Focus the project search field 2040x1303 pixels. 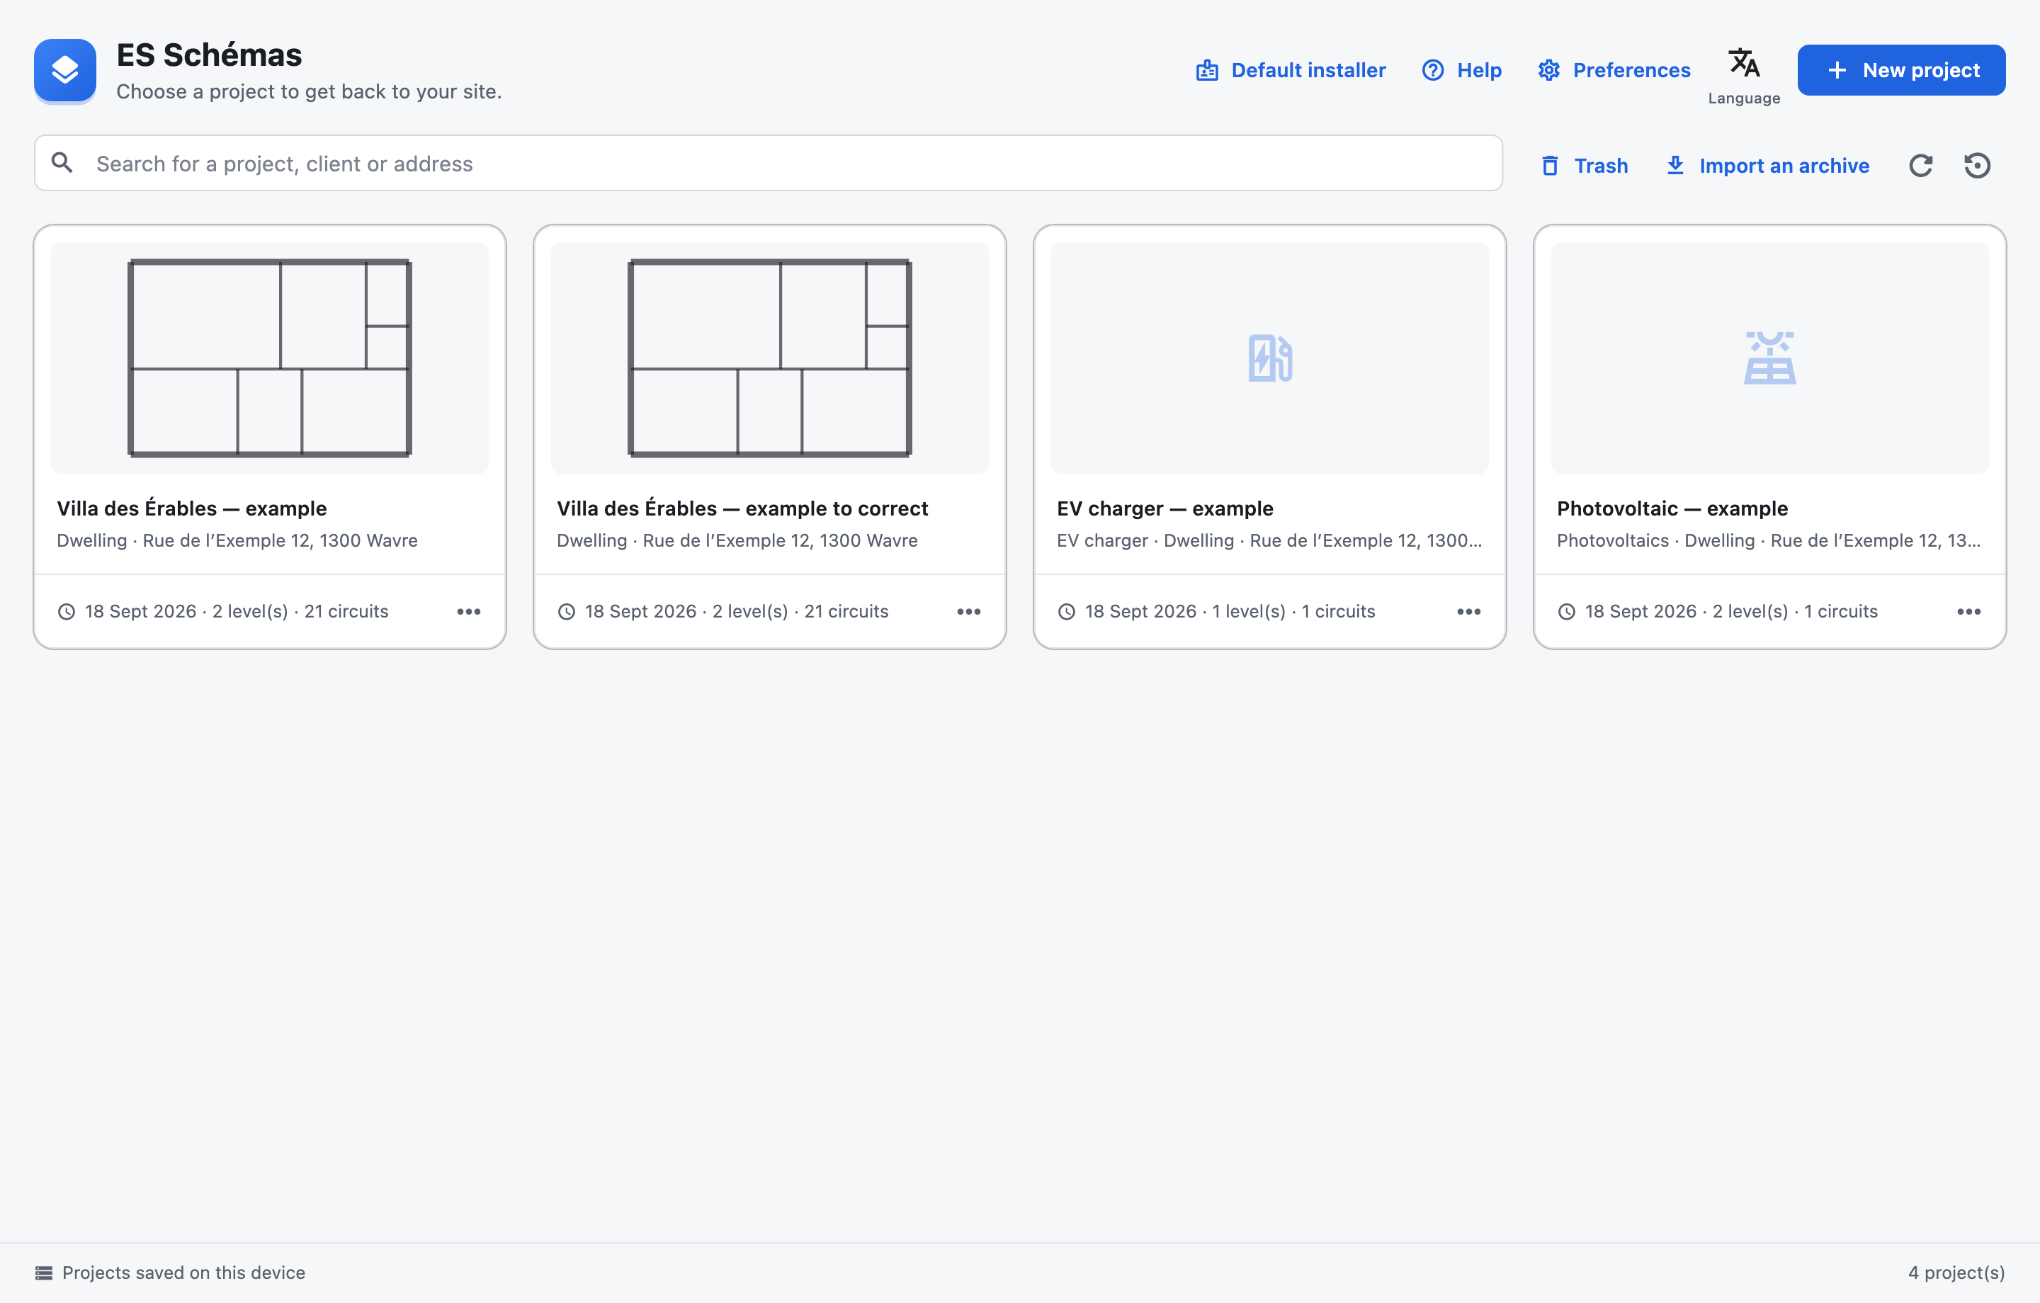click(769, 163)
